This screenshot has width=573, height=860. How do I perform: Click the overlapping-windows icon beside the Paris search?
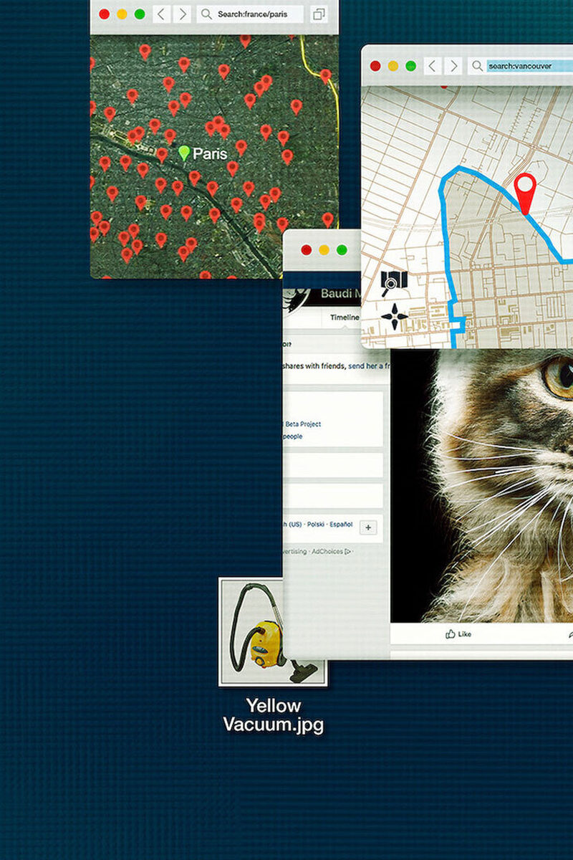319,14
